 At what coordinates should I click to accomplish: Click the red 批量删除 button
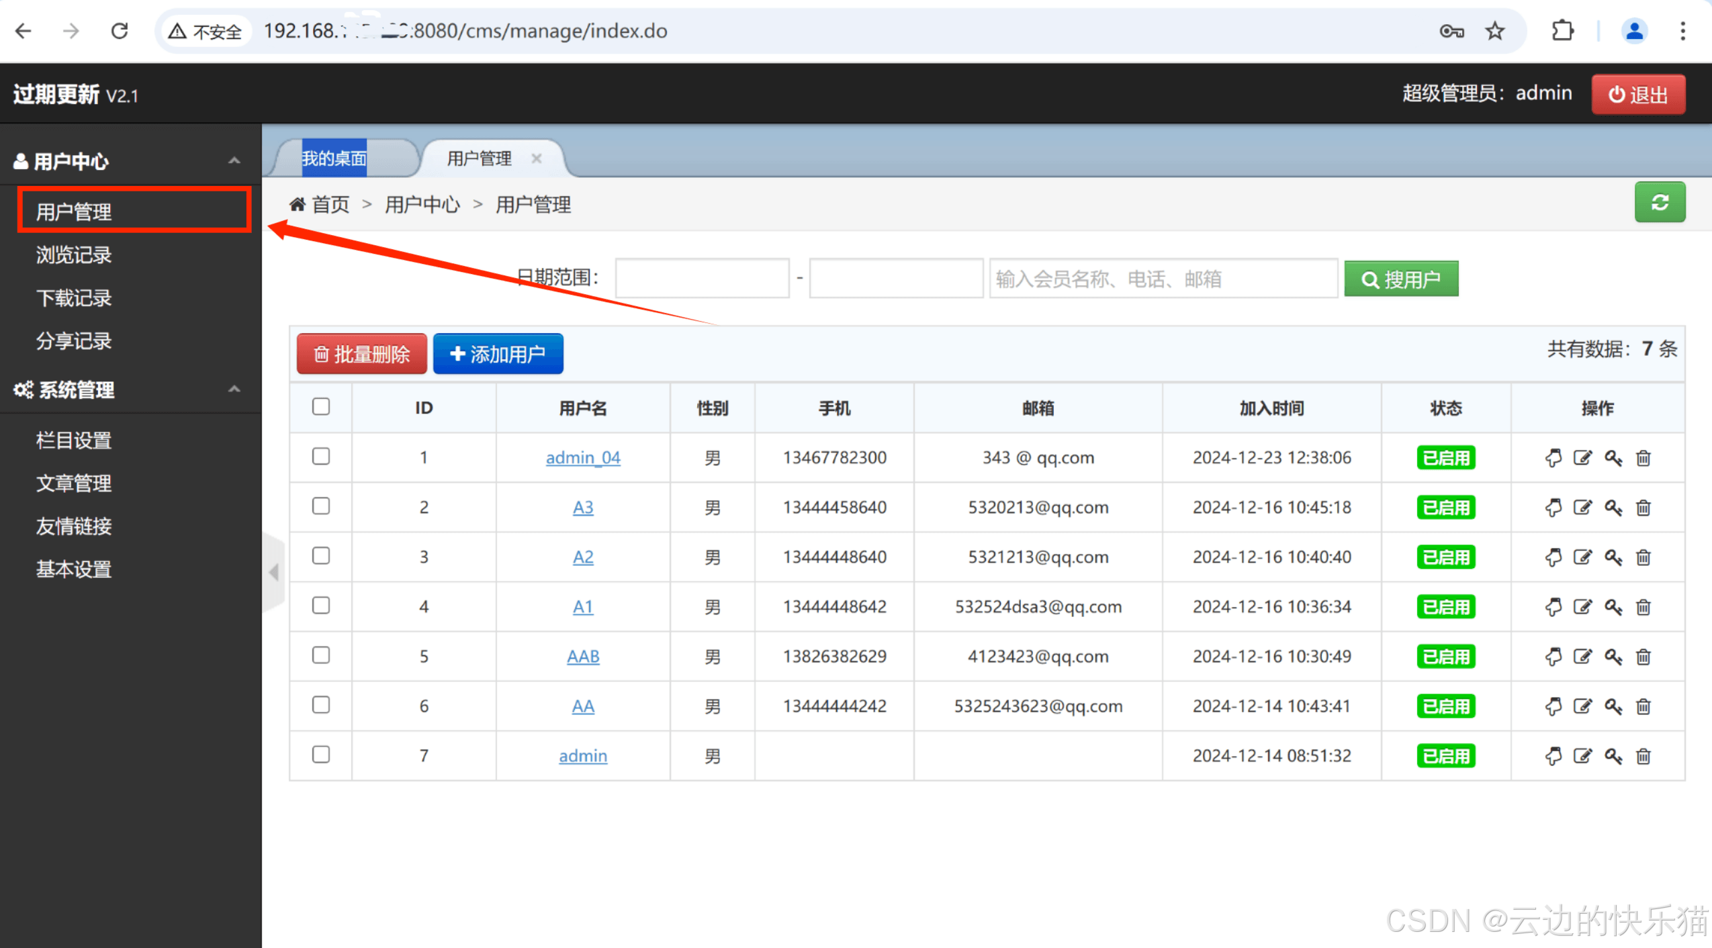pyautogui.click(x=361, y=354)
